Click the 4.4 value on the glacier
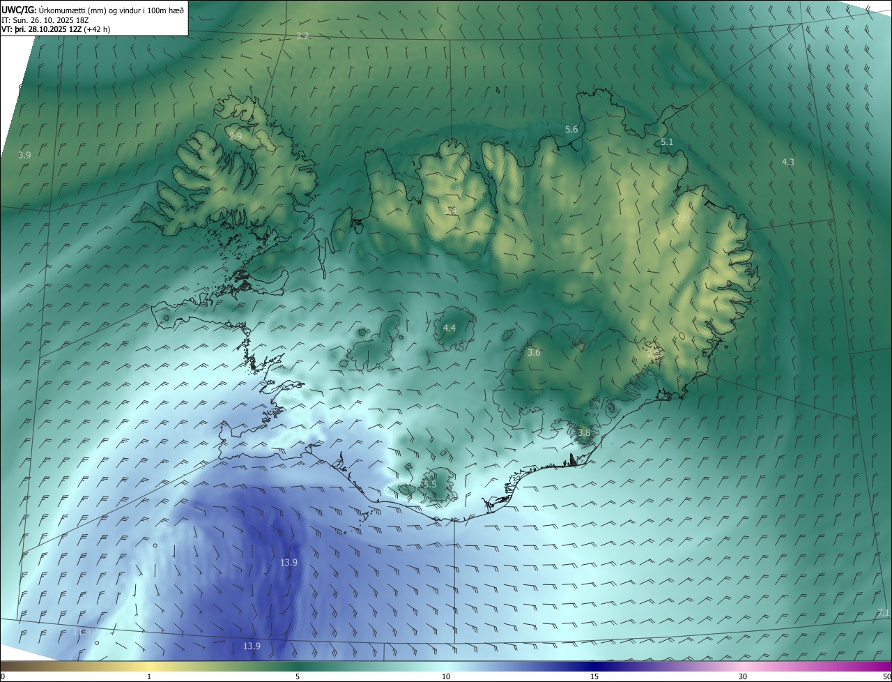The height and width of the screenshot is (682, 892). pyautogui.click(x=449, y=328)
